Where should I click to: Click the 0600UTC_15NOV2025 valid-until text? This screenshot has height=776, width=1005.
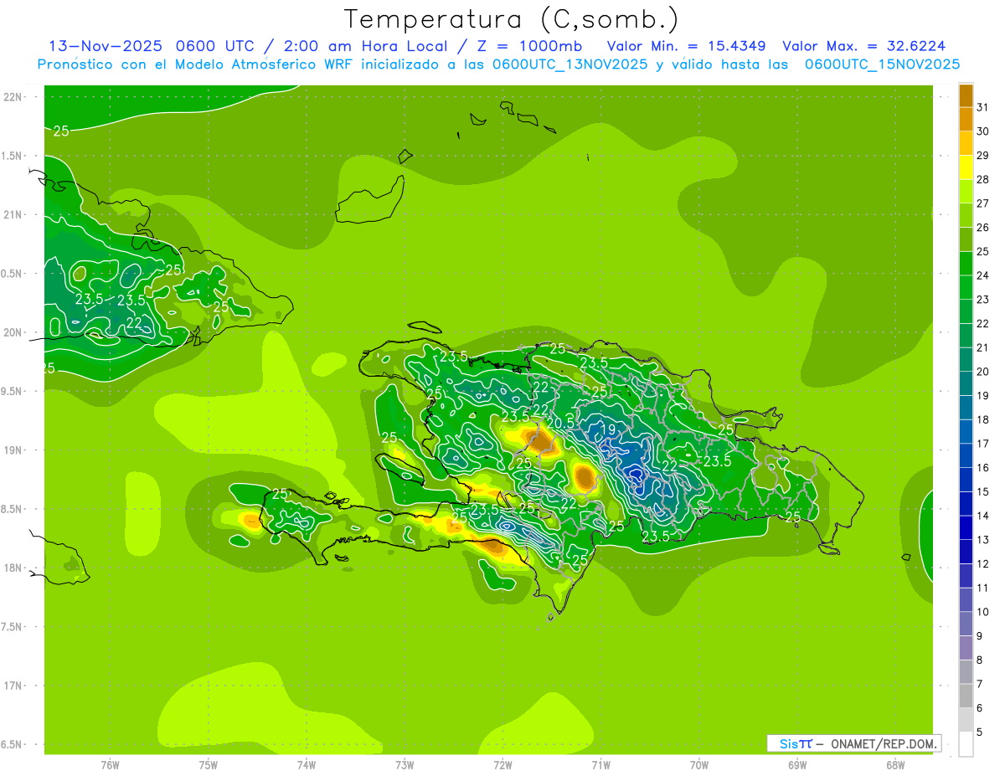pos(882,64)
